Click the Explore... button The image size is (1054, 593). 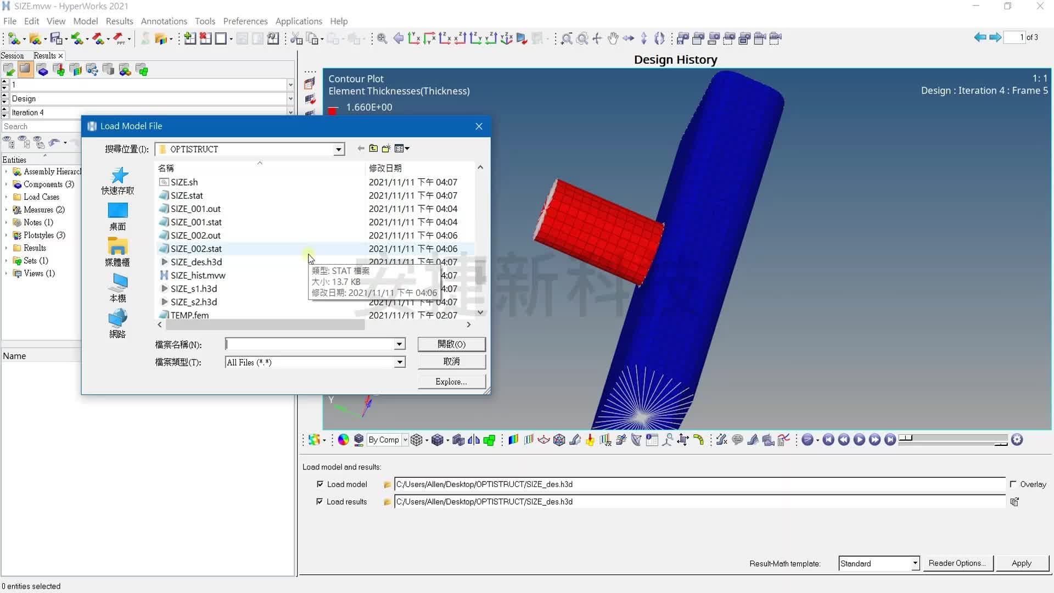451,382
